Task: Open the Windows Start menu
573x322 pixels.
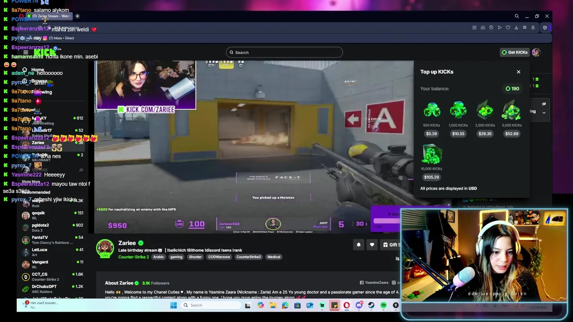Action: [173, 305]
